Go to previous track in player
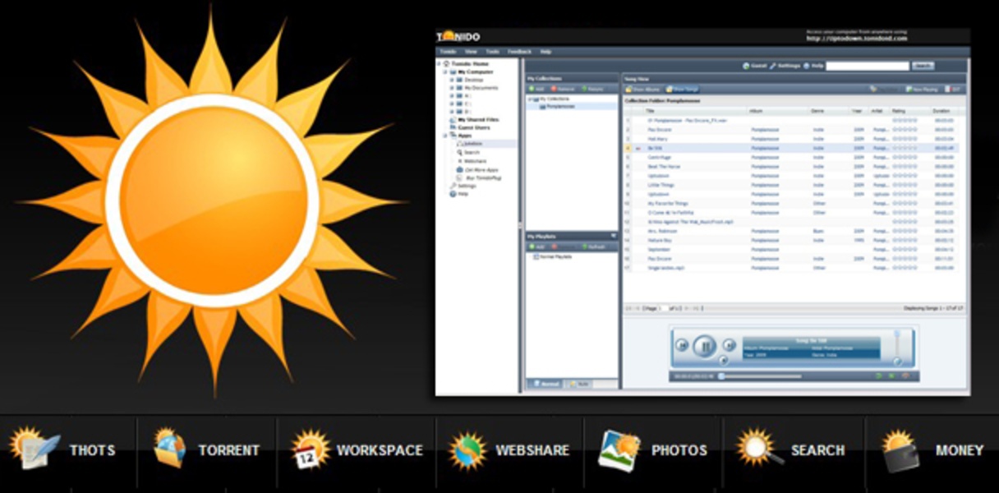999x493 pixels. click(x=682, y=345)
